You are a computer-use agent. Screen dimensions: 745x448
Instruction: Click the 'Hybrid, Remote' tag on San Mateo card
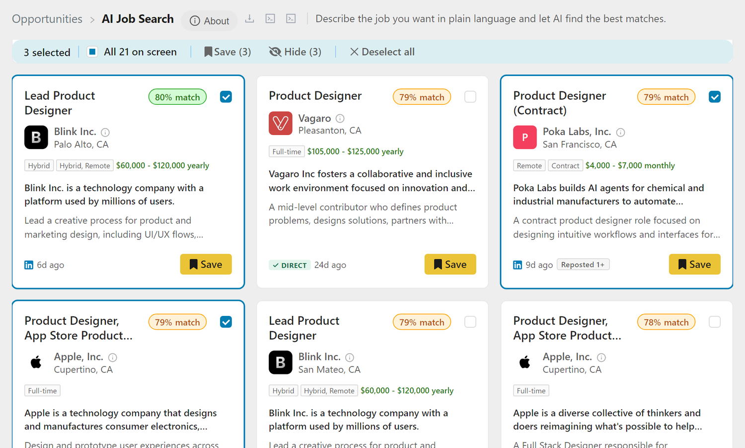[329, 390]
